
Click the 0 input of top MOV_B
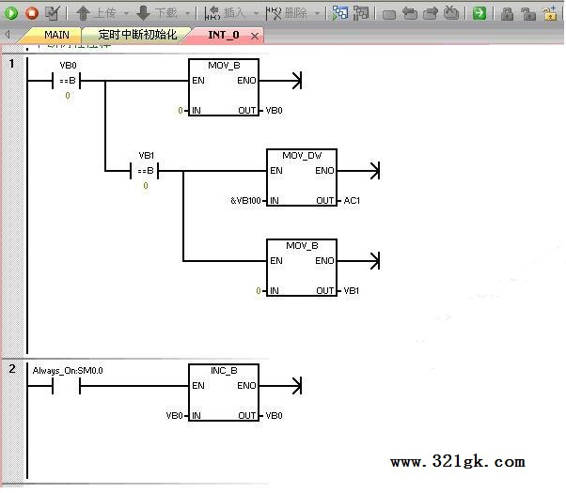click(181, 111)
